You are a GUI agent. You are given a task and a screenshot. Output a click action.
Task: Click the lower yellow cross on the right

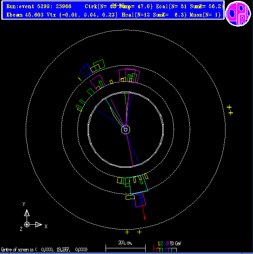click(x=231, y=113)
